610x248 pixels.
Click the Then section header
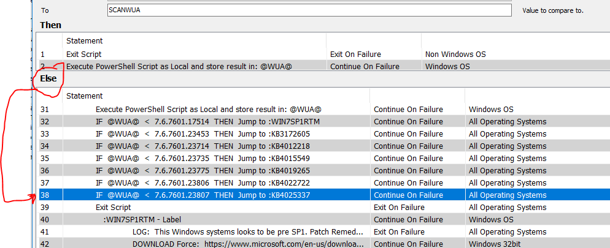click(x=51, y=25)
